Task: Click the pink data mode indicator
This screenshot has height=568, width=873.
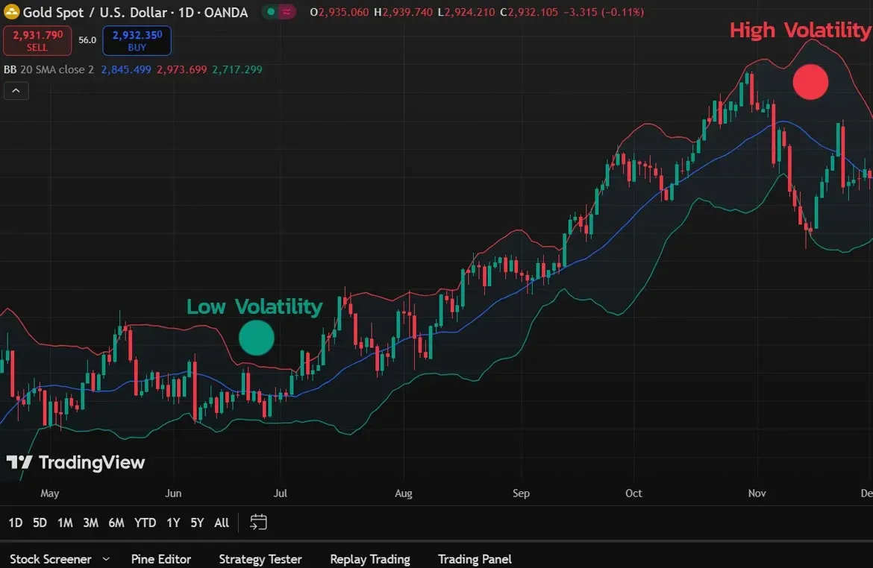Action: pos(287,12)
